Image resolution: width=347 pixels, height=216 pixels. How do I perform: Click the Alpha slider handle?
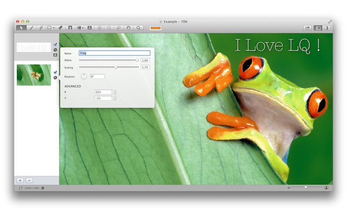click(137, 61)
